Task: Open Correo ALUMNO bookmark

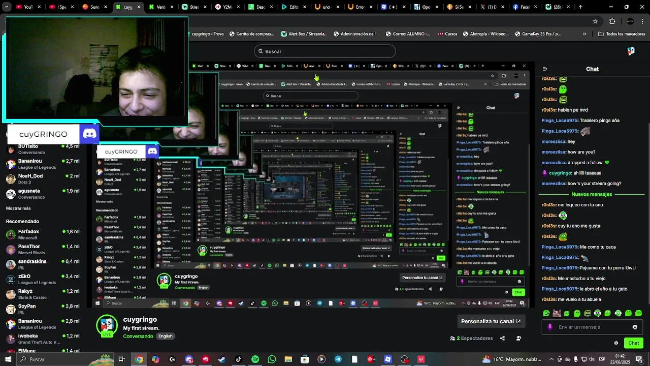Action: (407, 34)
